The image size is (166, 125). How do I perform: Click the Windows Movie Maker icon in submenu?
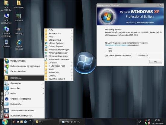tap(46, 56)
